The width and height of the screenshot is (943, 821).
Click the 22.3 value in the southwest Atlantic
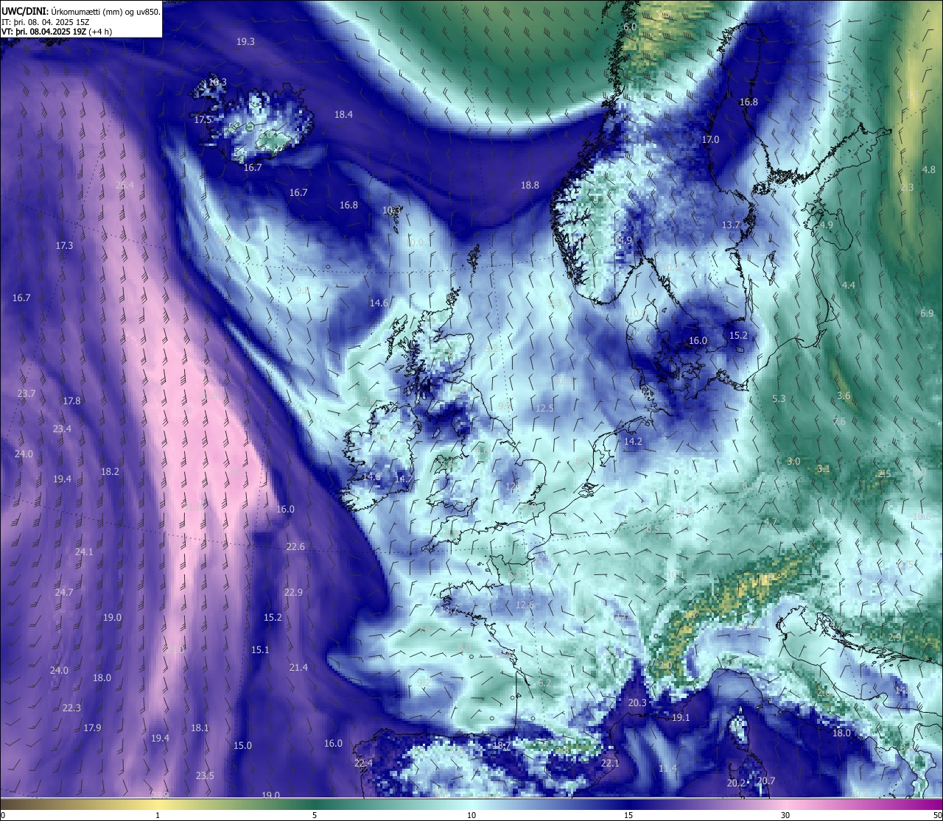click(x=71, y=708)
